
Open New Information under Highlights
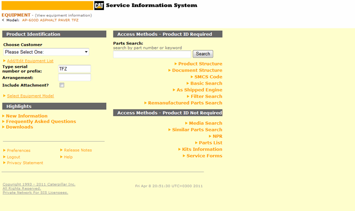pyautogui.click(x=27, y=116)
